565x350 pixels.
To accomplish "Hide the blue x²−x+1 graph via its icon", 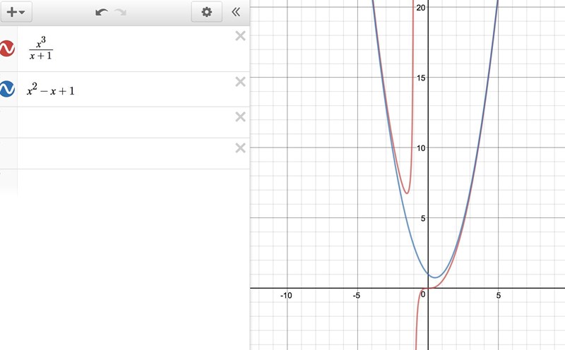I will (7, 89).
